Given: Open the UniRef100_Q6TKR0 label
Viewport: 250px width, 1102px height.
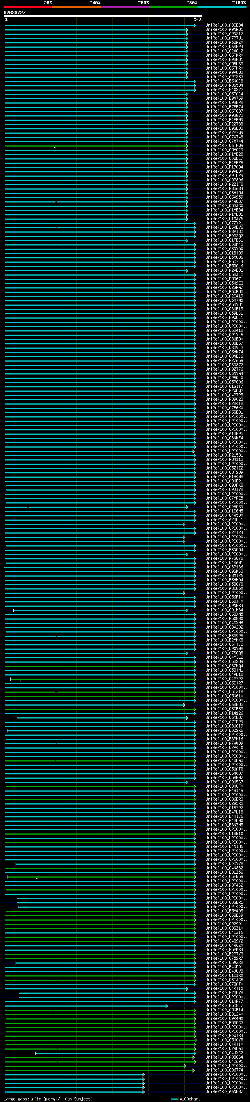Looking at the screenshot, I should (x=224, y=56).
